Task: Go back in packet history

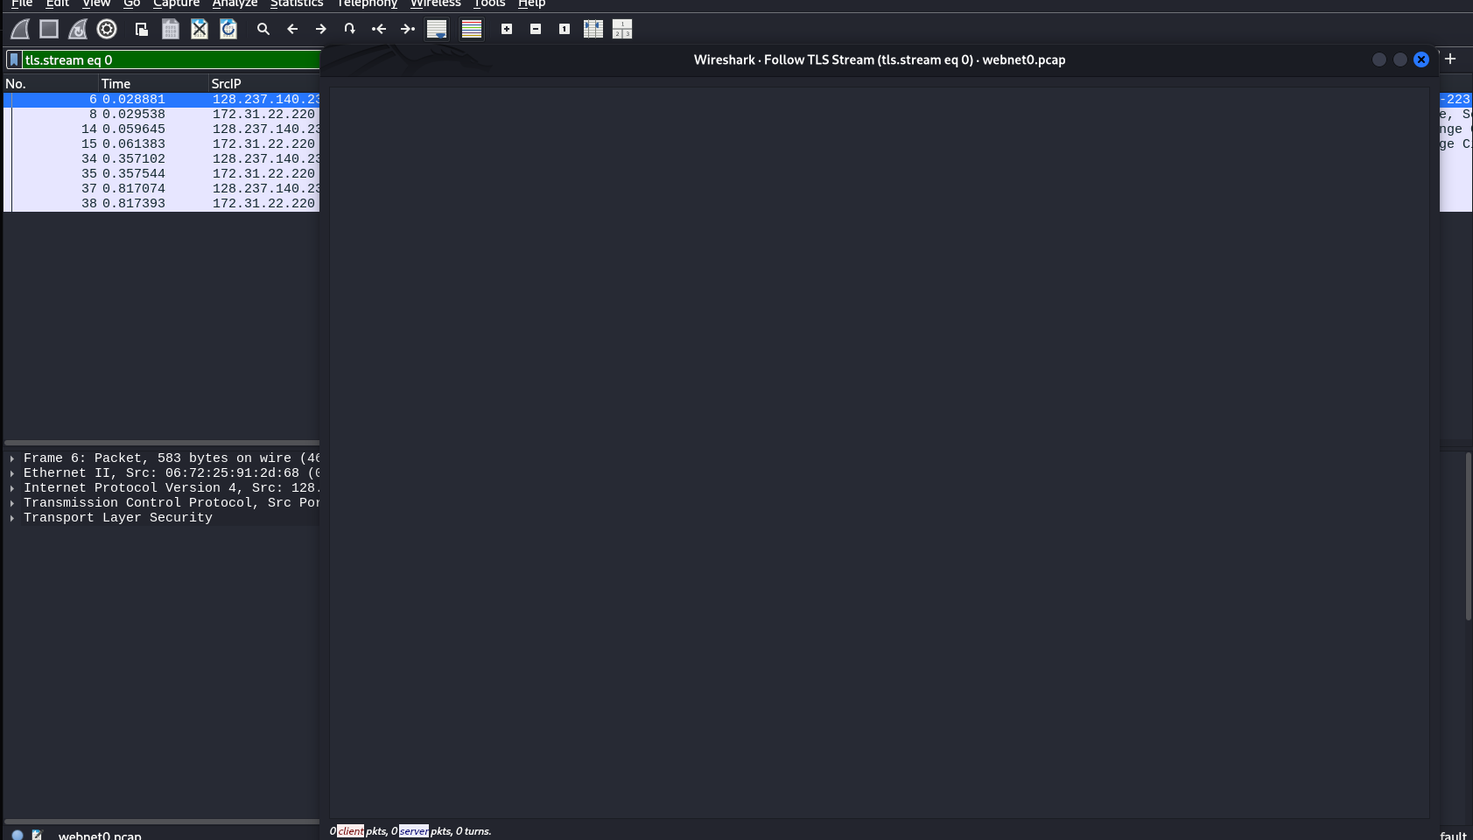Action: pyautogui.click(x=292, y=29)
